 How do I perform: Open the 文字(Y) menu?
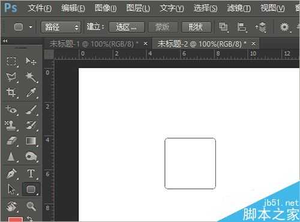coord(172,8)
